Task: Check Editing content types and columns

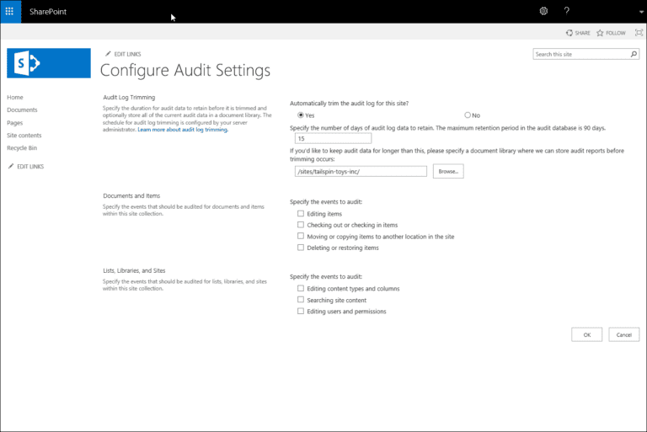Action: (x=301, y=288)
